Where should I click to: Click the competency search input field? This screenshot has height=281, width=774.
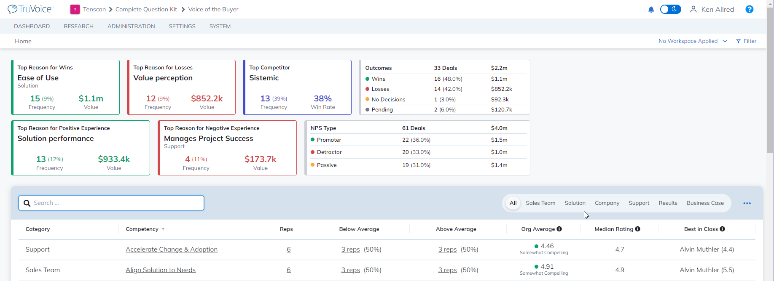click(x=111, y=203)
